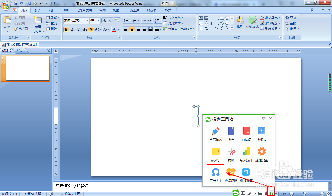Click the Office button

pyautogui.click(x=6, y=6)
